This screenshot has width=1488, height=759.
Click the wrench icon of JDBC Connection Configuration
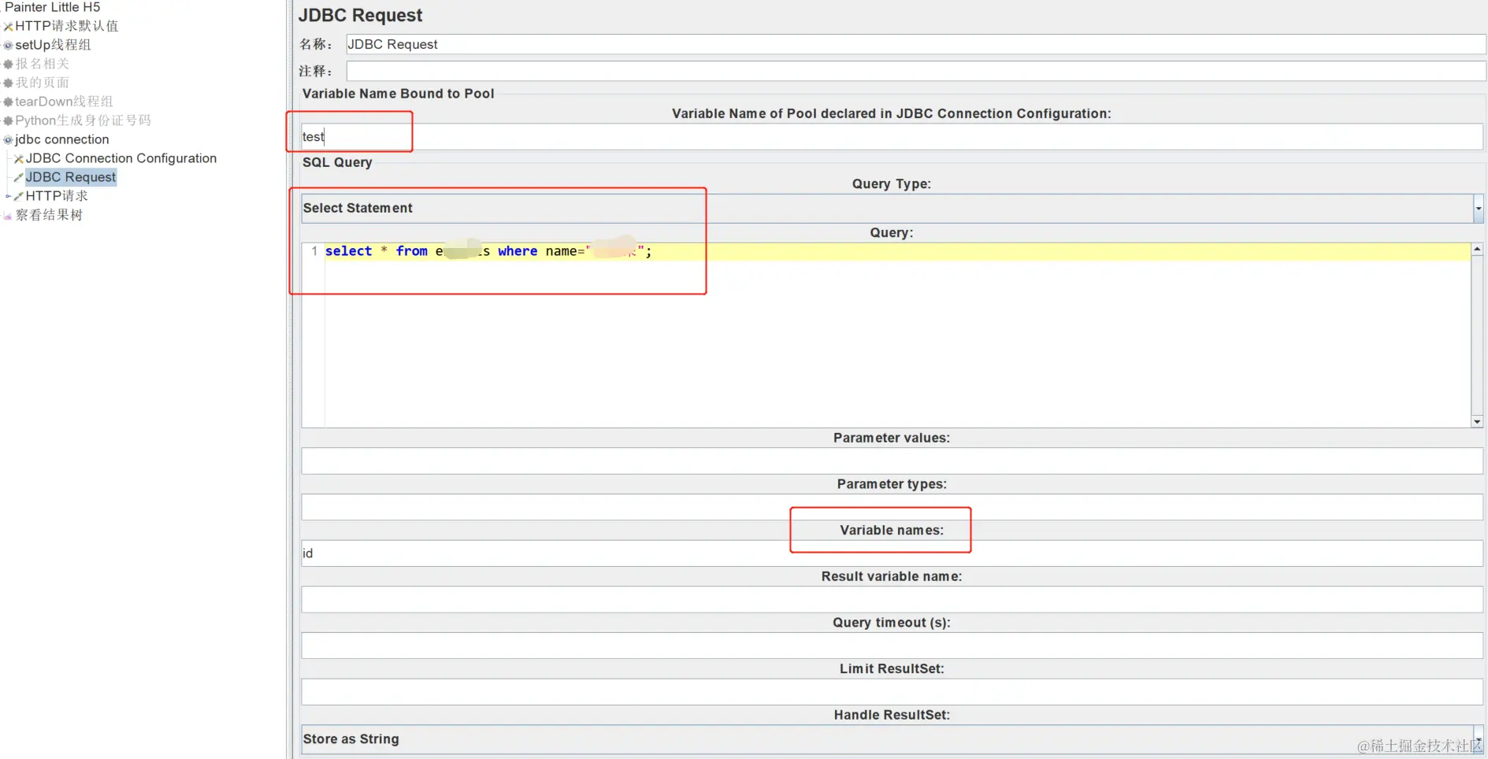pos(19,159)
